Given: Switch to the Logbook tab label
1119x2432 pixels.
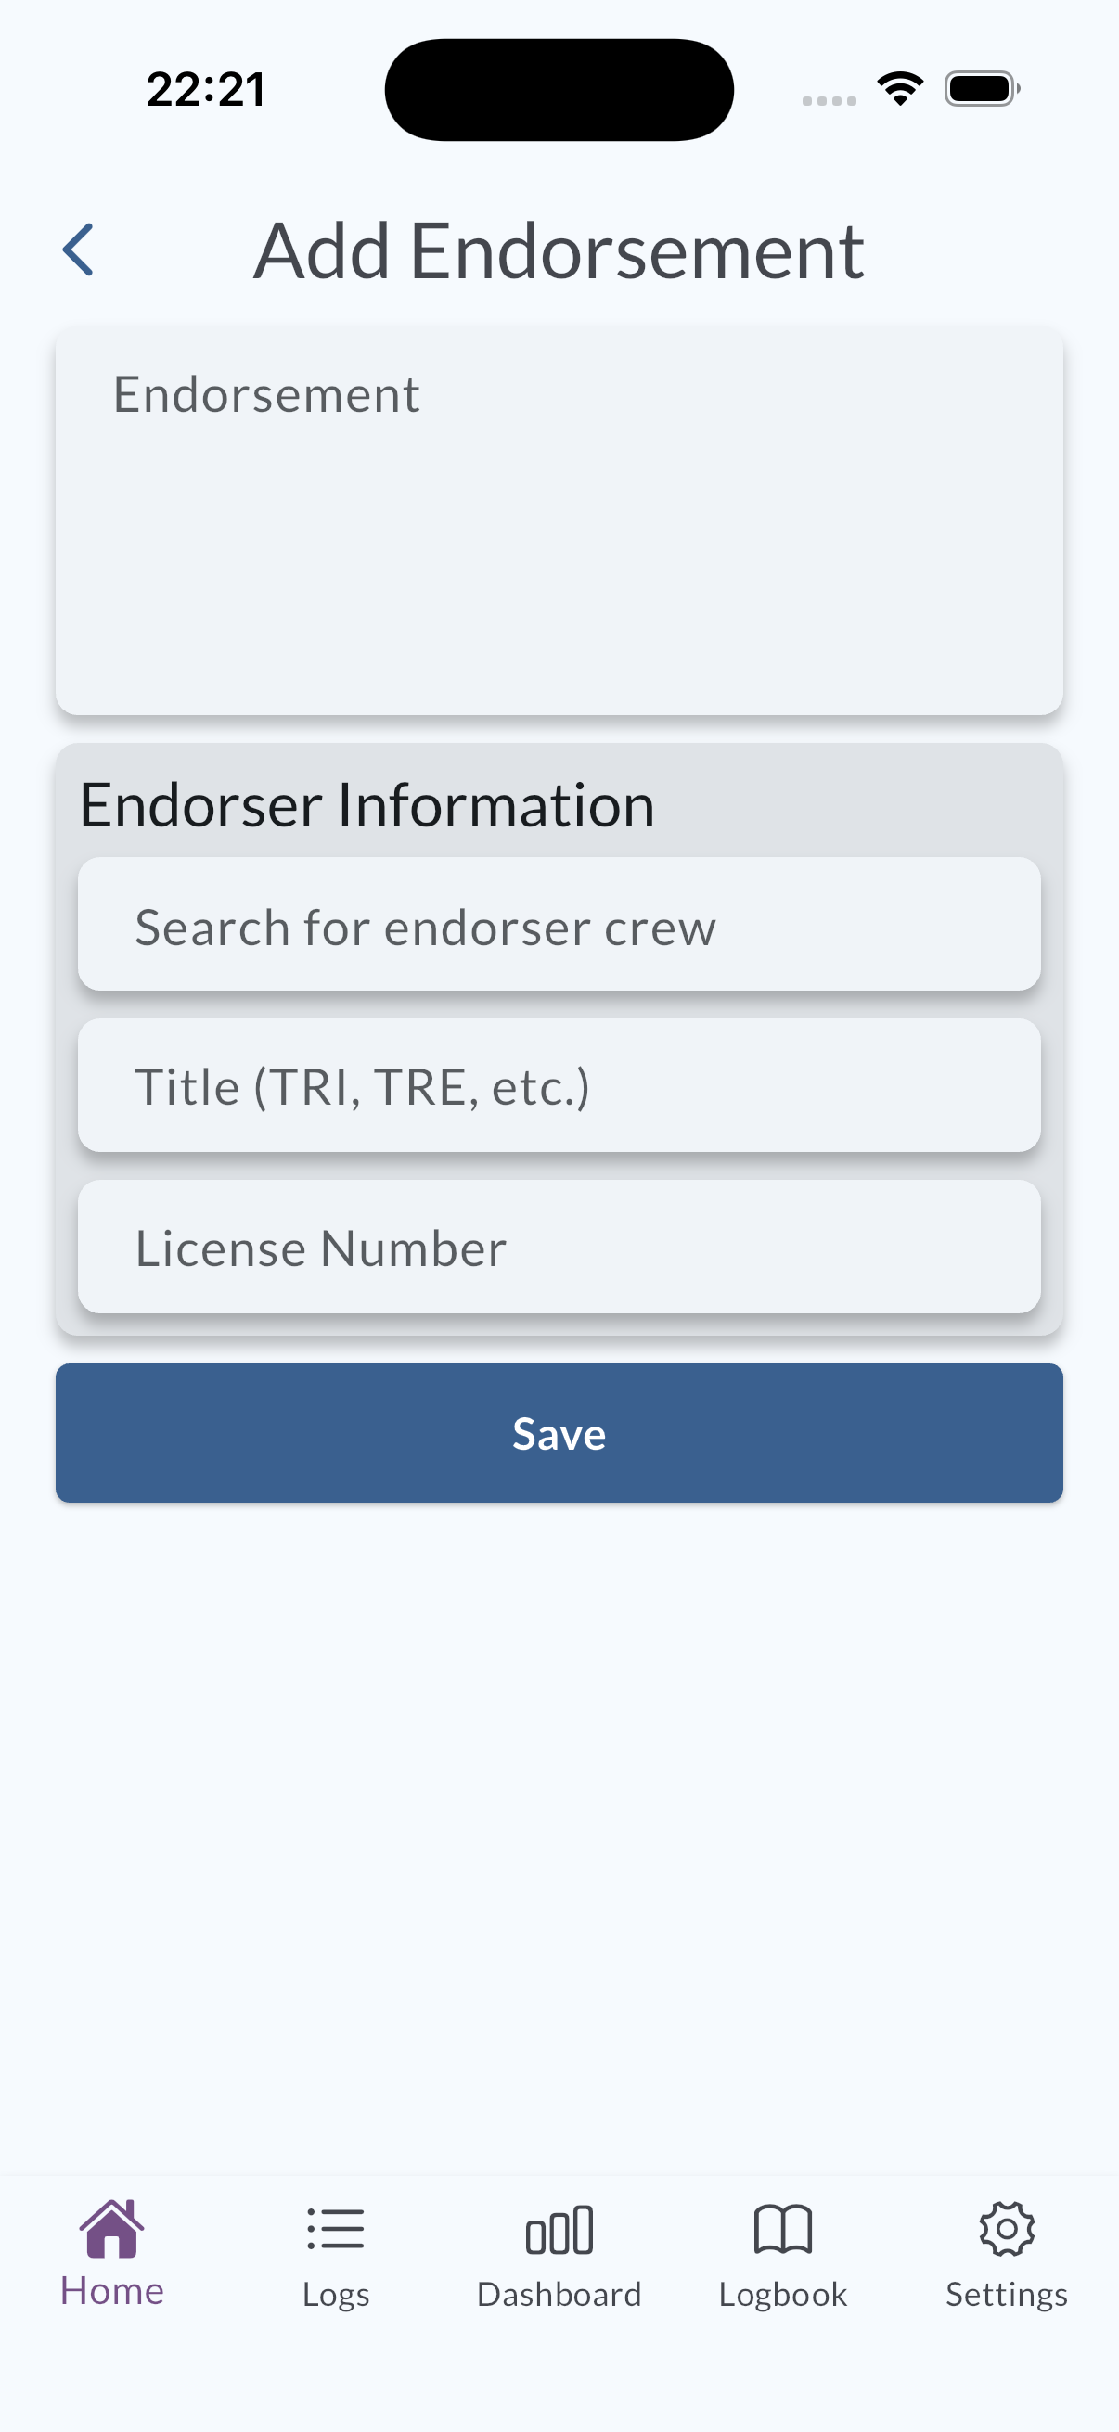Looking at the screenshot, I should tap(783, 2294).
